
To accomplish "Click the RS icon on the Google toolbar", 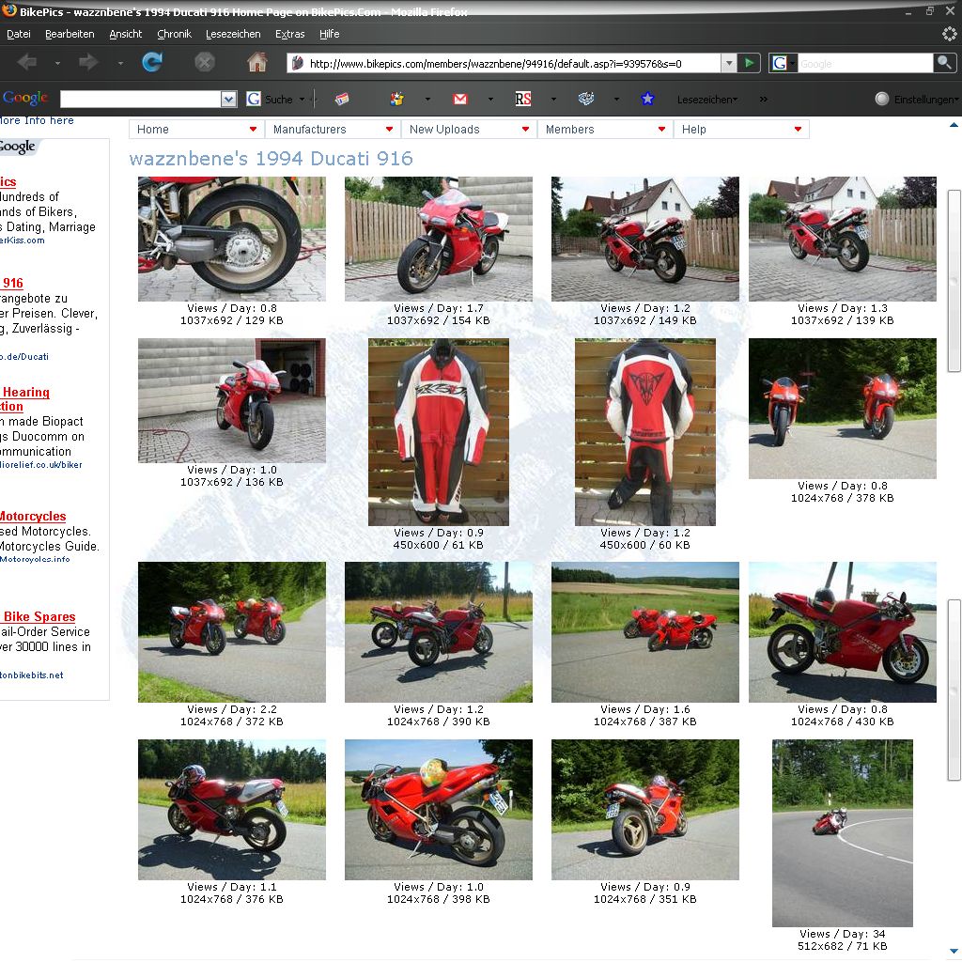I will (522, 99).
